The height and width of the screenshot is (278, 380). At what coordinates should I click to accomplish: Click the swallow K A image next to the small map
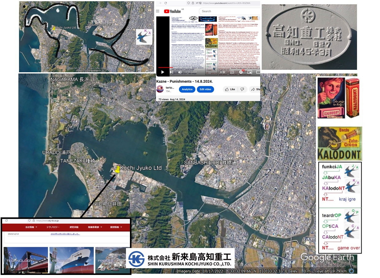[144, 37]
